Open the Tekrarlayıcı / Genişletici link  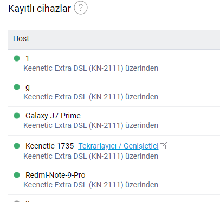[118, 146]
